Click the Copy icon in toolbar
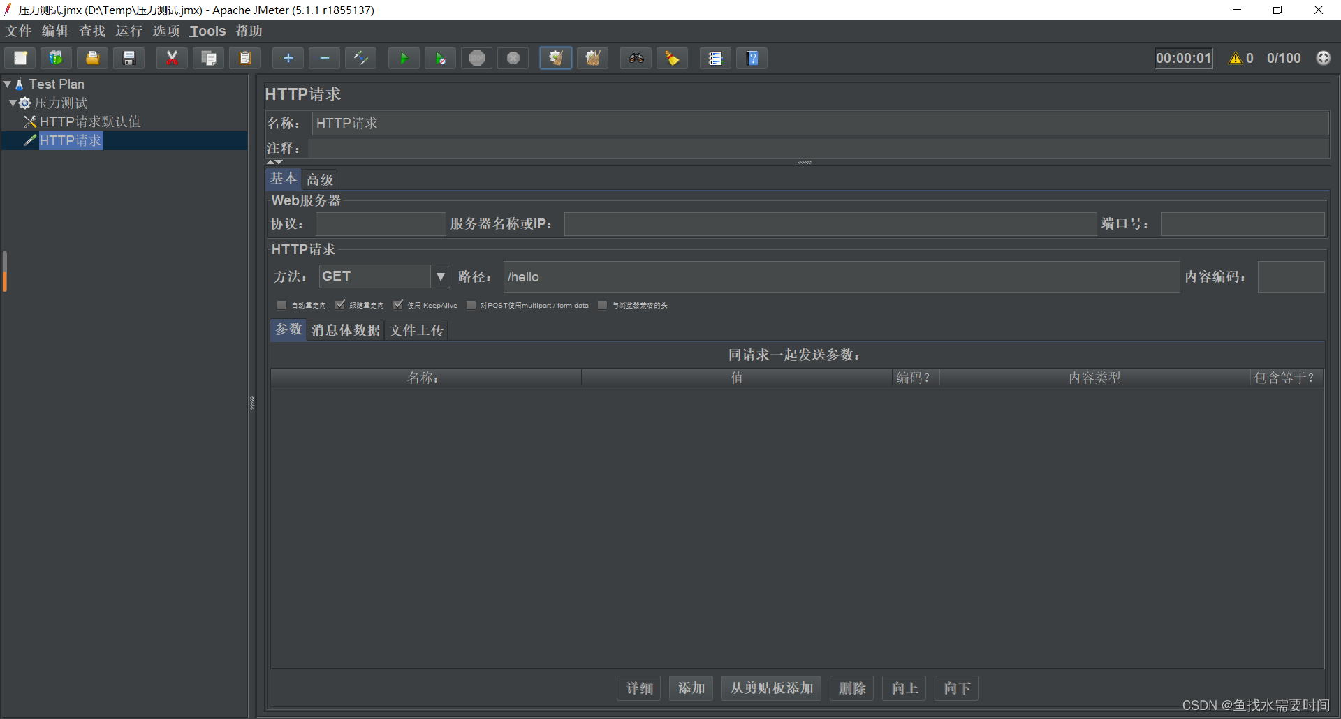This screenshot has height=719, width=1341. (x=208, y=59)
